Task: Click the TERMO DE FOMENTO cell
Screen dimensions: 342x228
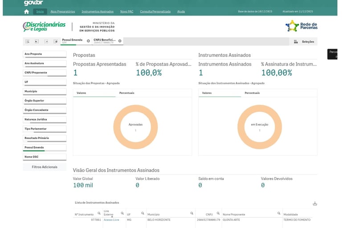Action: (x=297, y=220)
